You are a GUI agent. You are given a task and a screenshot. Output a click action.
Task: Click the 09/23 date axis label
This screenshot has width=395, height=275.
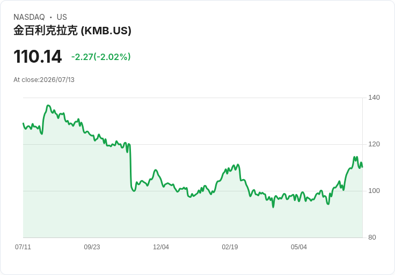tap(92, 247)
